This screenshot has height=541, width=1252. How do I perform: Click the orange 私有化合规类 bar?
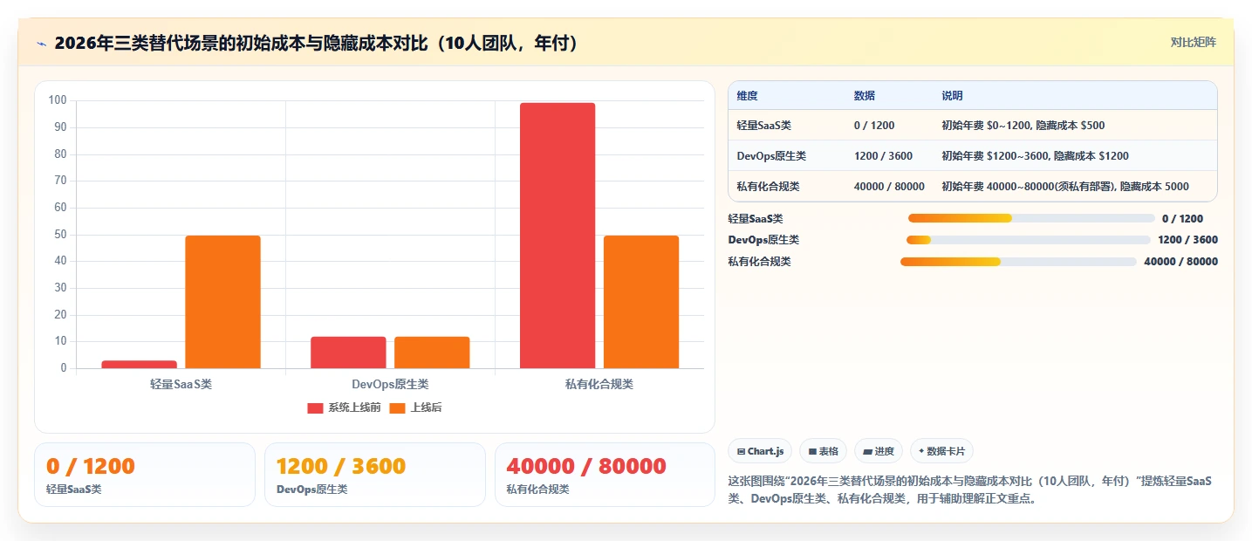tap(641, 302)
